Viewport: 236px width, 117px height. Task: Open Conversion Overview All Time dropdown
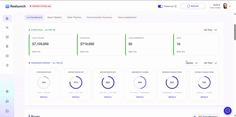click(210, 63)
